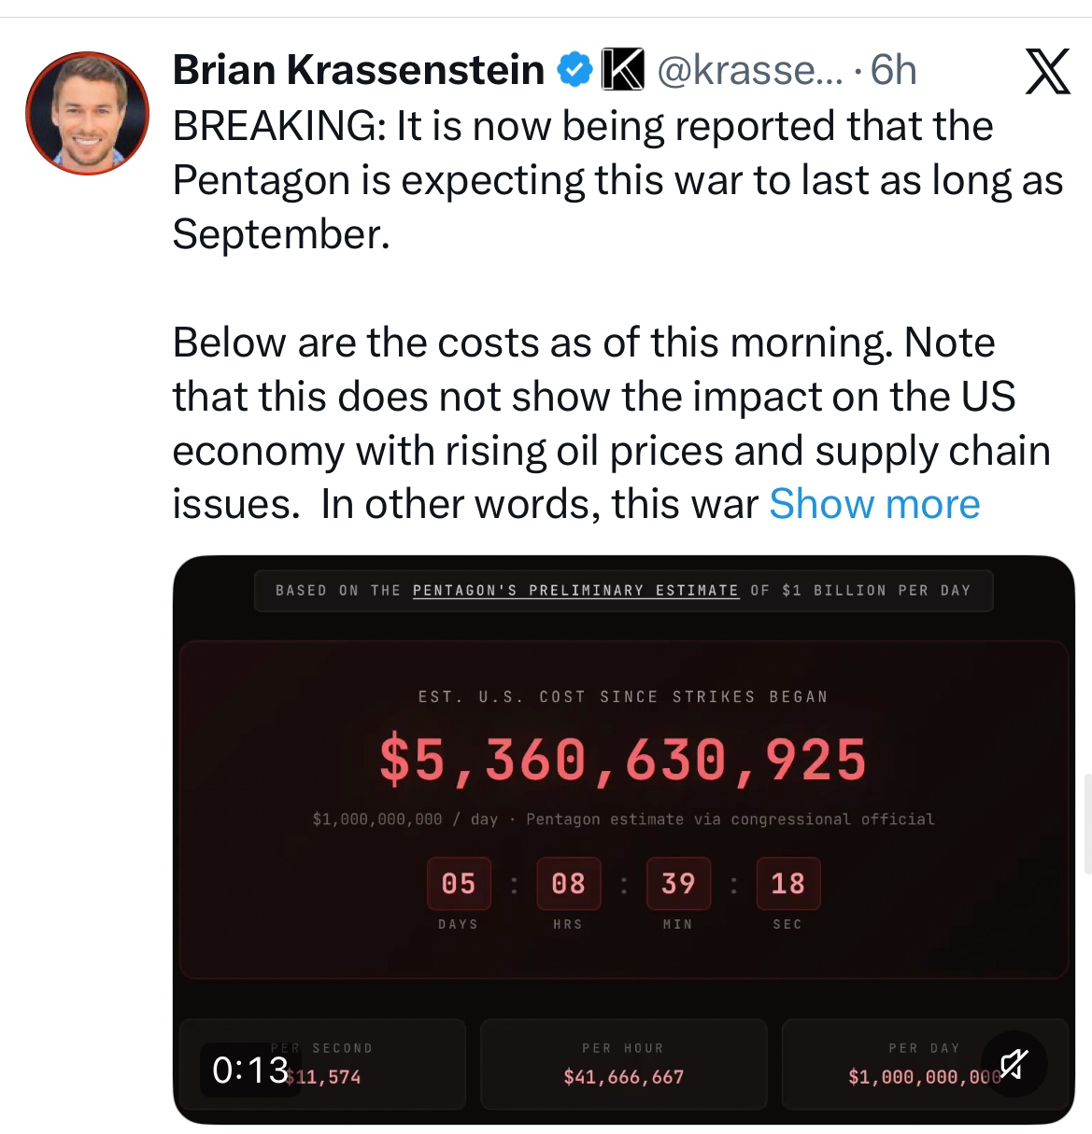Expand the tweet with Show more
1092x1134 pixels.
click(874, 504)
